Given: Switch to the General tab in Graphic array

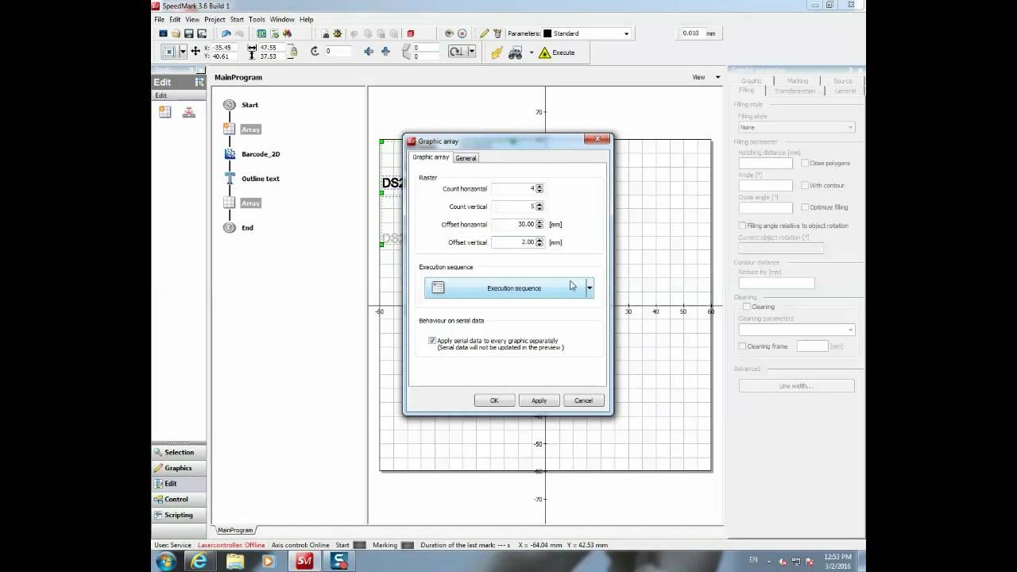Looking at the screenshot, I should [x=466, y=158].
